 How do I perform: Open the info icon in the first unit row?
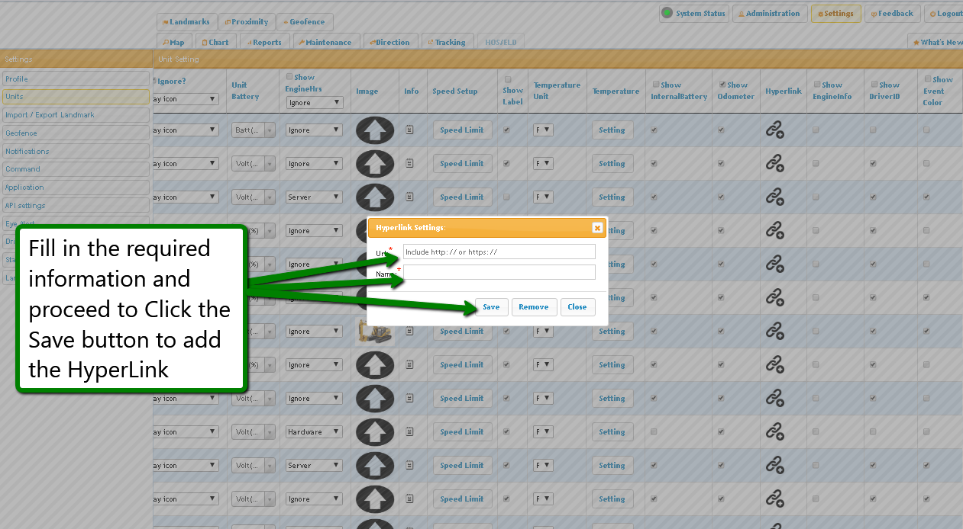tap(410, 130)
